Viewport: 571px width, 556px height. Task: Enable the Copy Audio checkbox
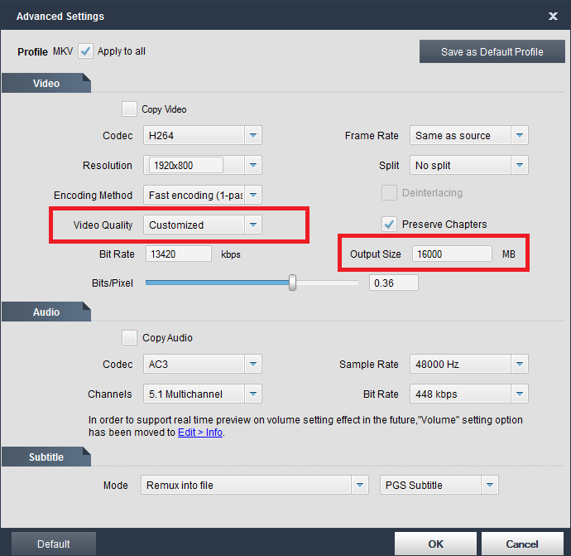pos(129,337)
